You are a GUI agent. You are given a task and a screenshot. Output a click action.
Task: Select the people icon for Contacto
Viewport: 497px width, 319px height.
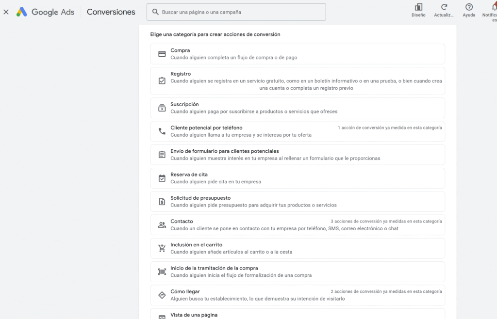pyautogui.click(x=162, y=225)
